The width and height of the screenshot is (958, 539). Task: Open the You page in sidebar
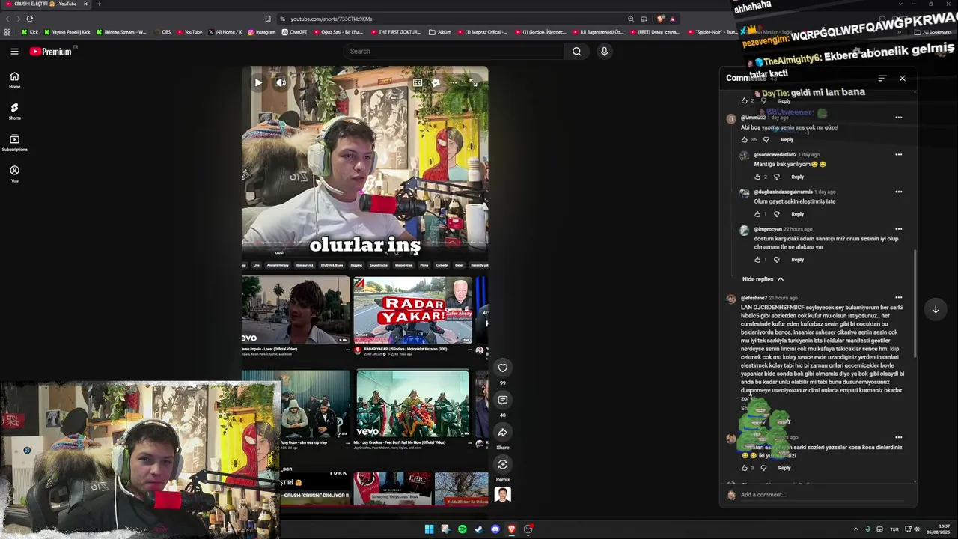14,174
